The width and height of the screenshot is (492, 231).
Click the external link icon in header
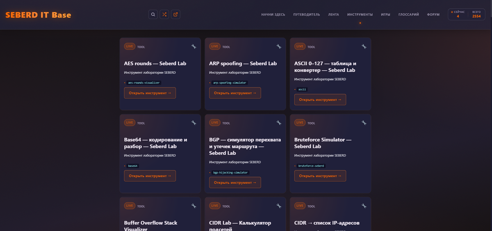(175, 14)
